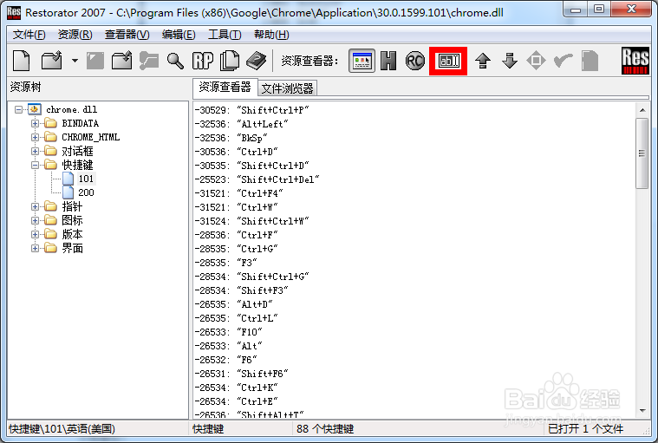658x443 pixels.
Task: Select the default resource viewer mode icon
Action: click(x=362, y=62)
